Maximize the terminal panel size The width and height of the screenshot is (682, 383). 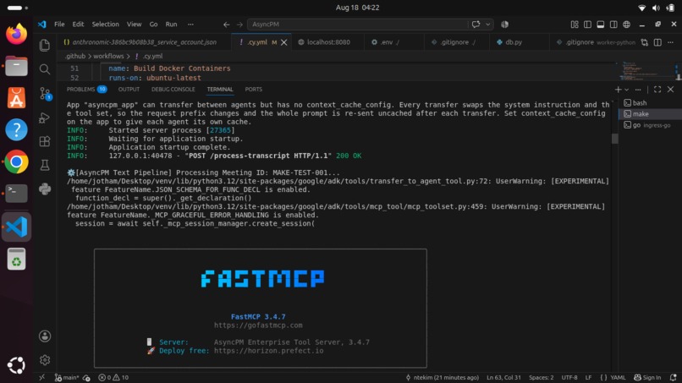657,90
